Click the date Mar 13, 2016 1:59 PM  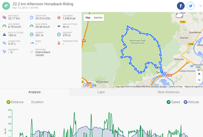coord(25,8)
